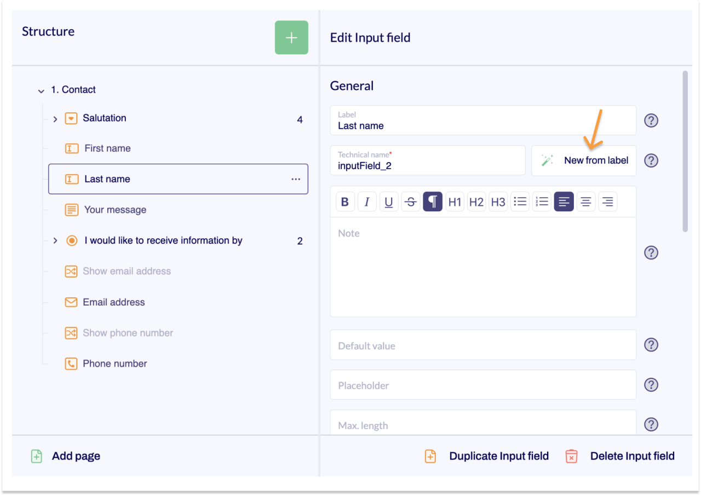The height and width of the screenshot is (496, 701).
Task: Select the "First name" field in Structure
Action: coord(107,148)
